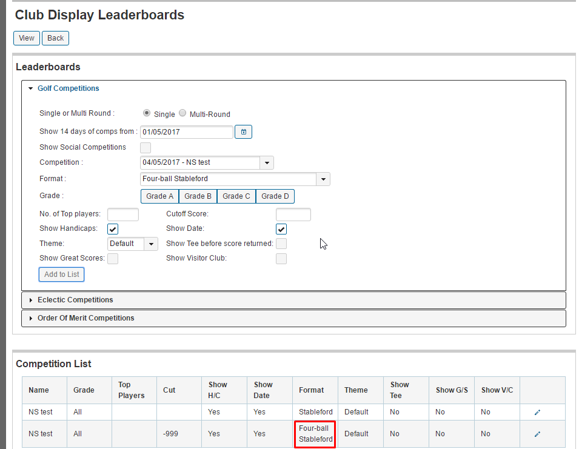Image resolution: width=579 pixels, height=449 pixels.
Task: Uncheck the Show Date option
Action: pos(281,228)
